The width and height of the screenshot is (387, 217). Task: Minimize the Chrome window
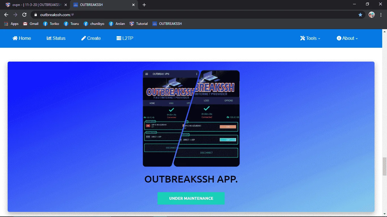(x=354, y=4)
